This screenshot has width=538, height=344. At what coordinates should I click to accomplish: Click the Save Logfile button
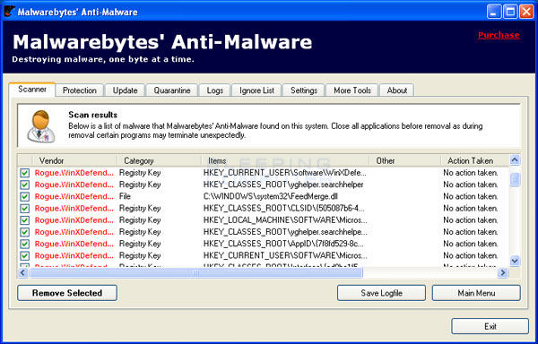382,293
